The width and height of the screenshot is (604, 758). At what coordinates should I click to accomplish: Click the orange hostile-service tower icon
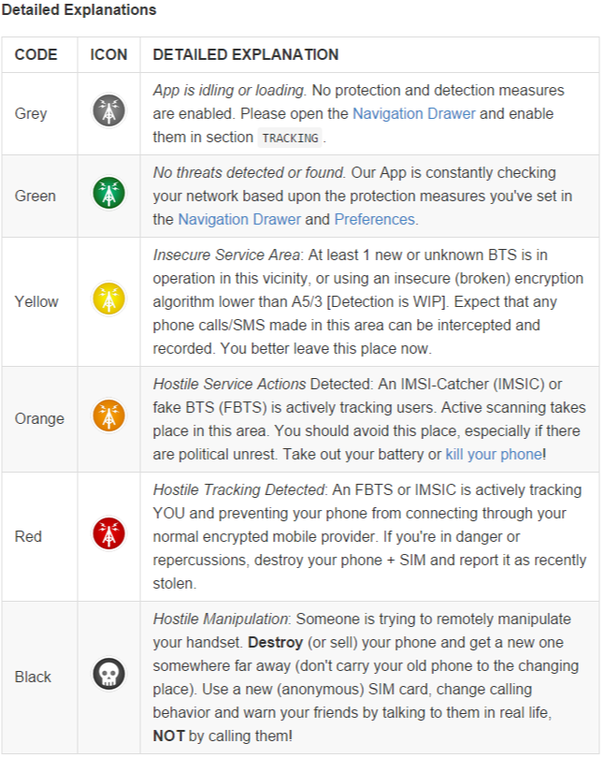[109, 417]
